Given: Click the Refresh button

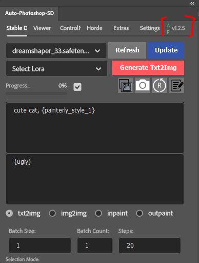Looking at the screenshot, I should click(x=127, y=50).
